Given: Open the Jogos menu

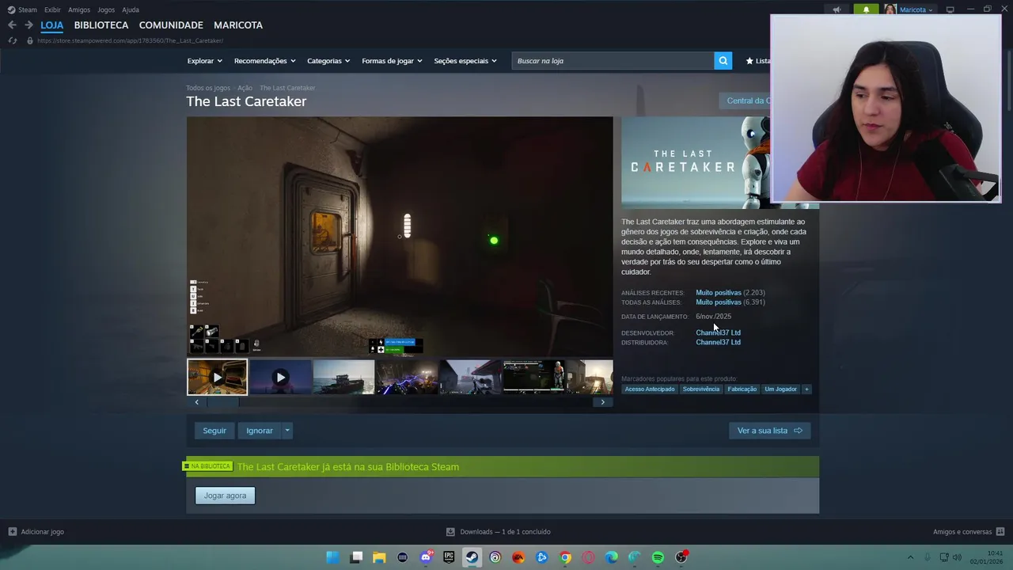Looking at the screenshot, I should click(x=106, y=9).
